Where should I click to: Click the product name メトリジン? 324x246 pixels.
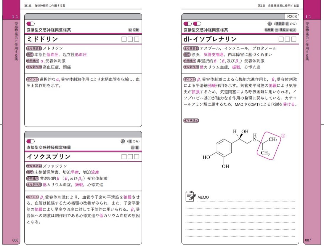53,48
